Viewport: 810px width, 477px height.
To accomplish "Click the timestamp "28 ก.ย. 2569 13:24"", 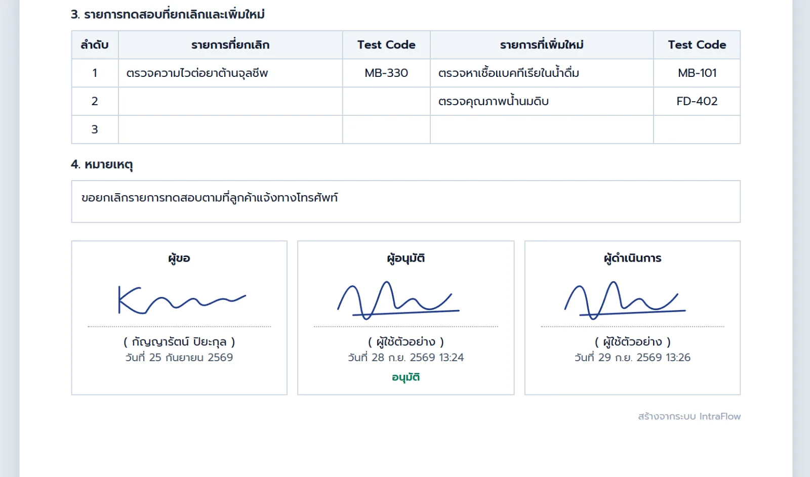I will [x=418, y=358].
